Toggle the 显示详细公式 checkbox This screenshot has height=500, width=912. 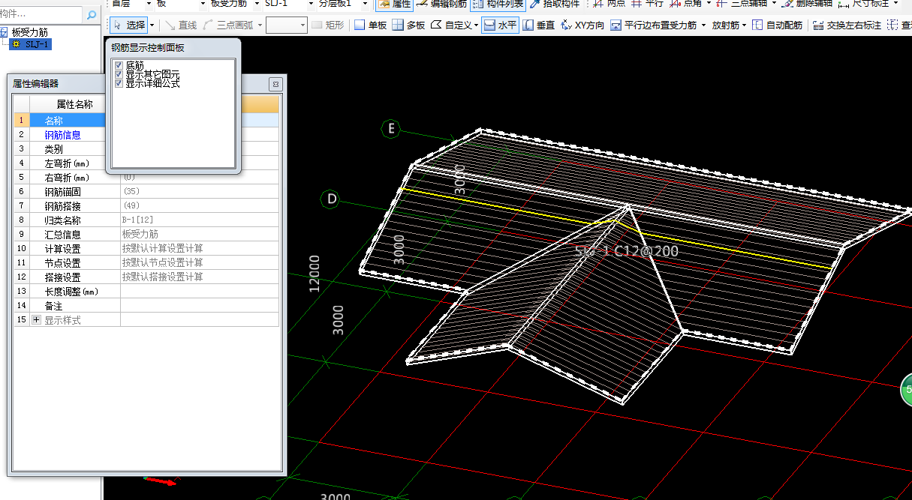tap(119, 83)
